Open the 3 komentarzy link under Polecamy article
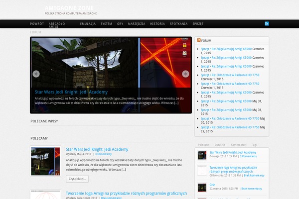 103,154
